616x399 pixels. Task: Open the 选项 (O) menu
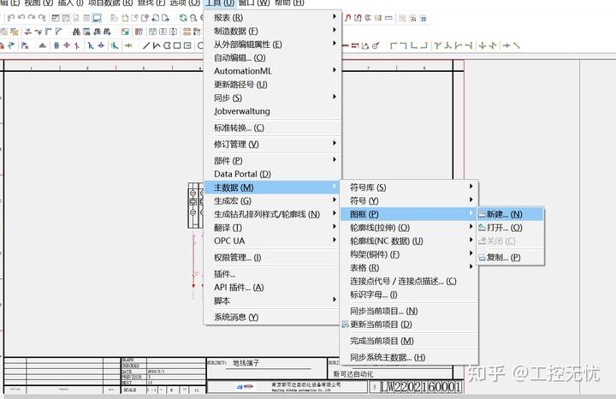tap(185, 3)
